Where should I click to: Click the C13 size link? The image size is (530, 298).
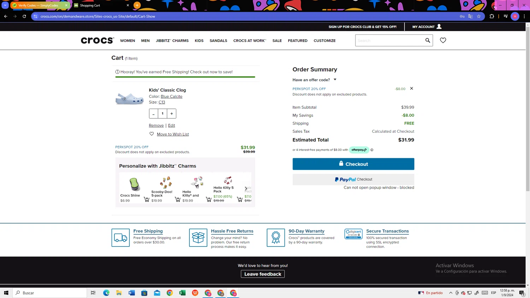pos(162,102)
